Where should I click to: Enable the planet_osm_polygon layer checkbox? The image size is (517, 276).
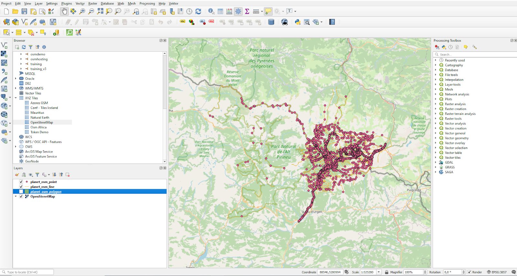(21, 192)
